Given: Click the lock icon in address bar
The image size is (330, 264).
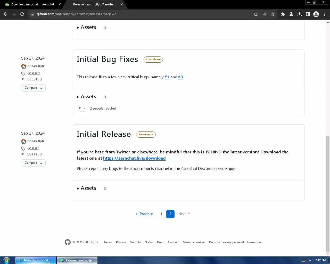Looking at the screenshot, I should [32, 14].
